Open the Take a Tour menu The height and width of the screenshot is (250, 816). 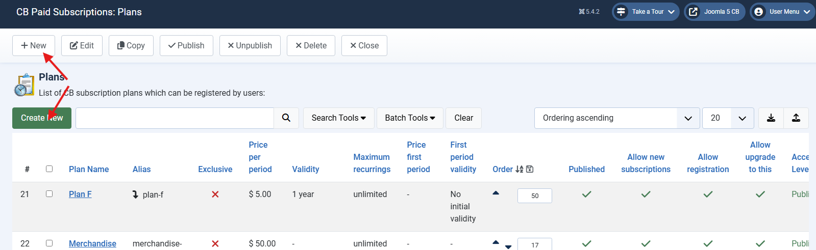[646, 12]
